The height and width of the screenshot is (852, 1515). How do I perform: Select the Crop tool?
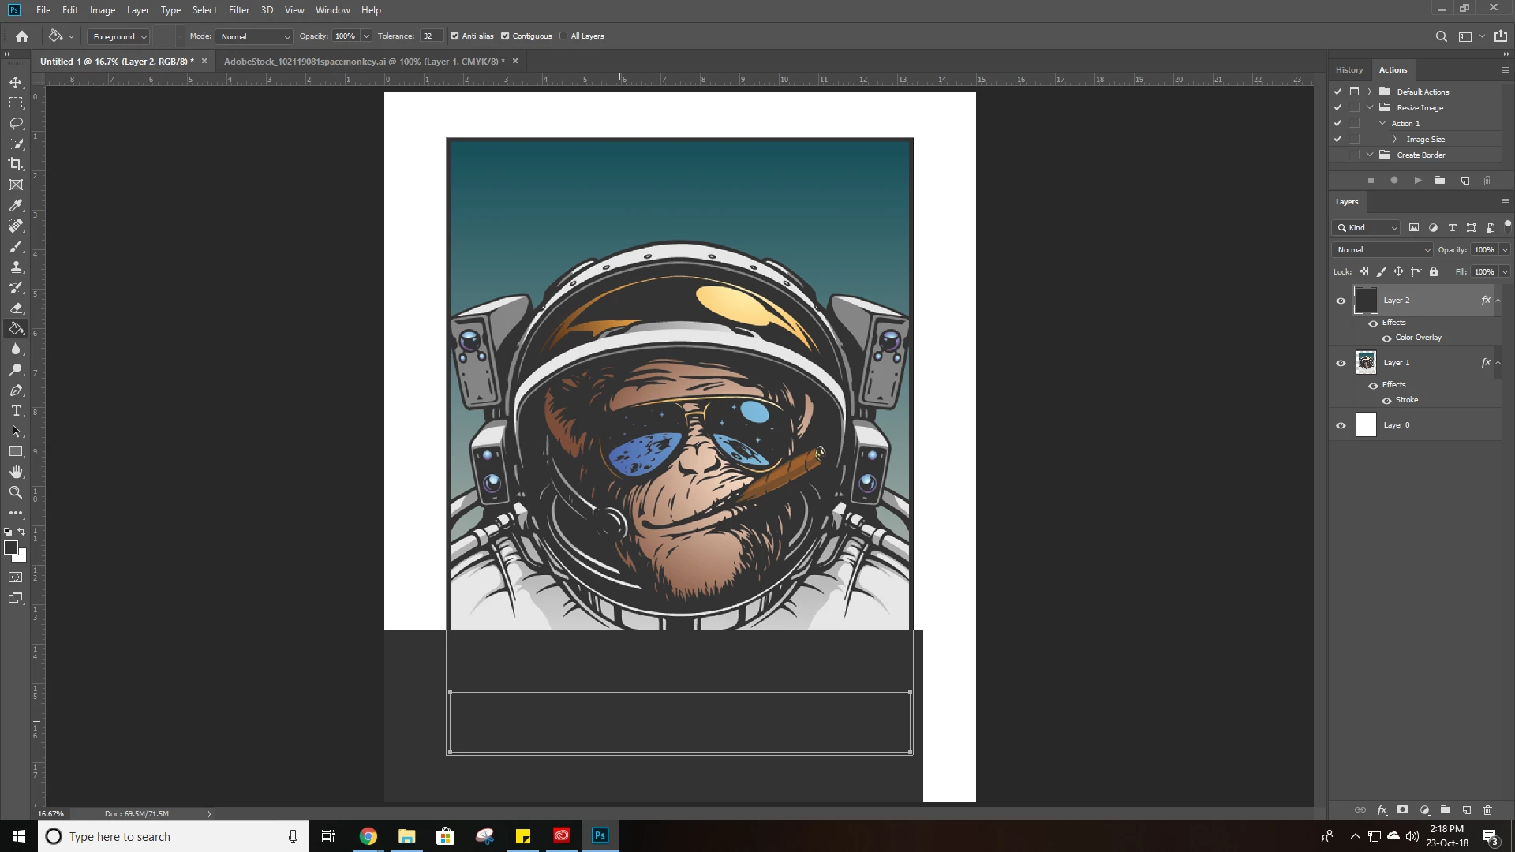(x=16, y=164)
